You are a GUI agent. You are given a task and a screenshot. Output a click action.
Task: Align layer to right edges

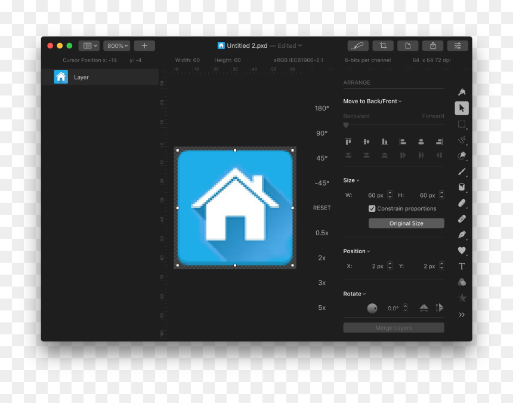point(440,141)
